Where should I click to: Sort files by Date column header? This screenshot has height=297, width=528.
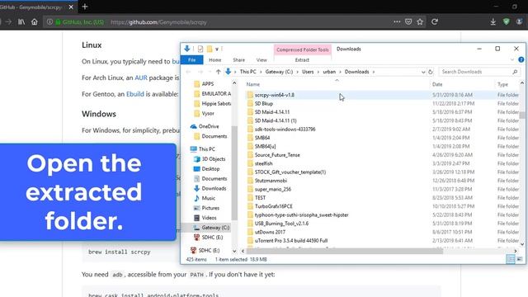click(x=437, y=84)
